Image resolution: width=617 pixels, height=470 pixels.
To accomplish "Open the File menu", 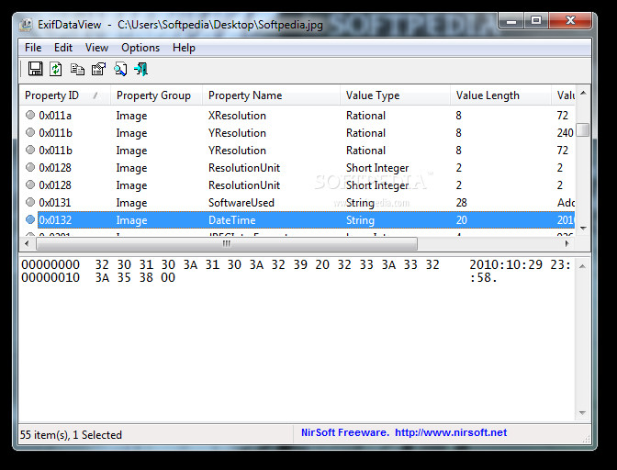I will pos(33,48).
